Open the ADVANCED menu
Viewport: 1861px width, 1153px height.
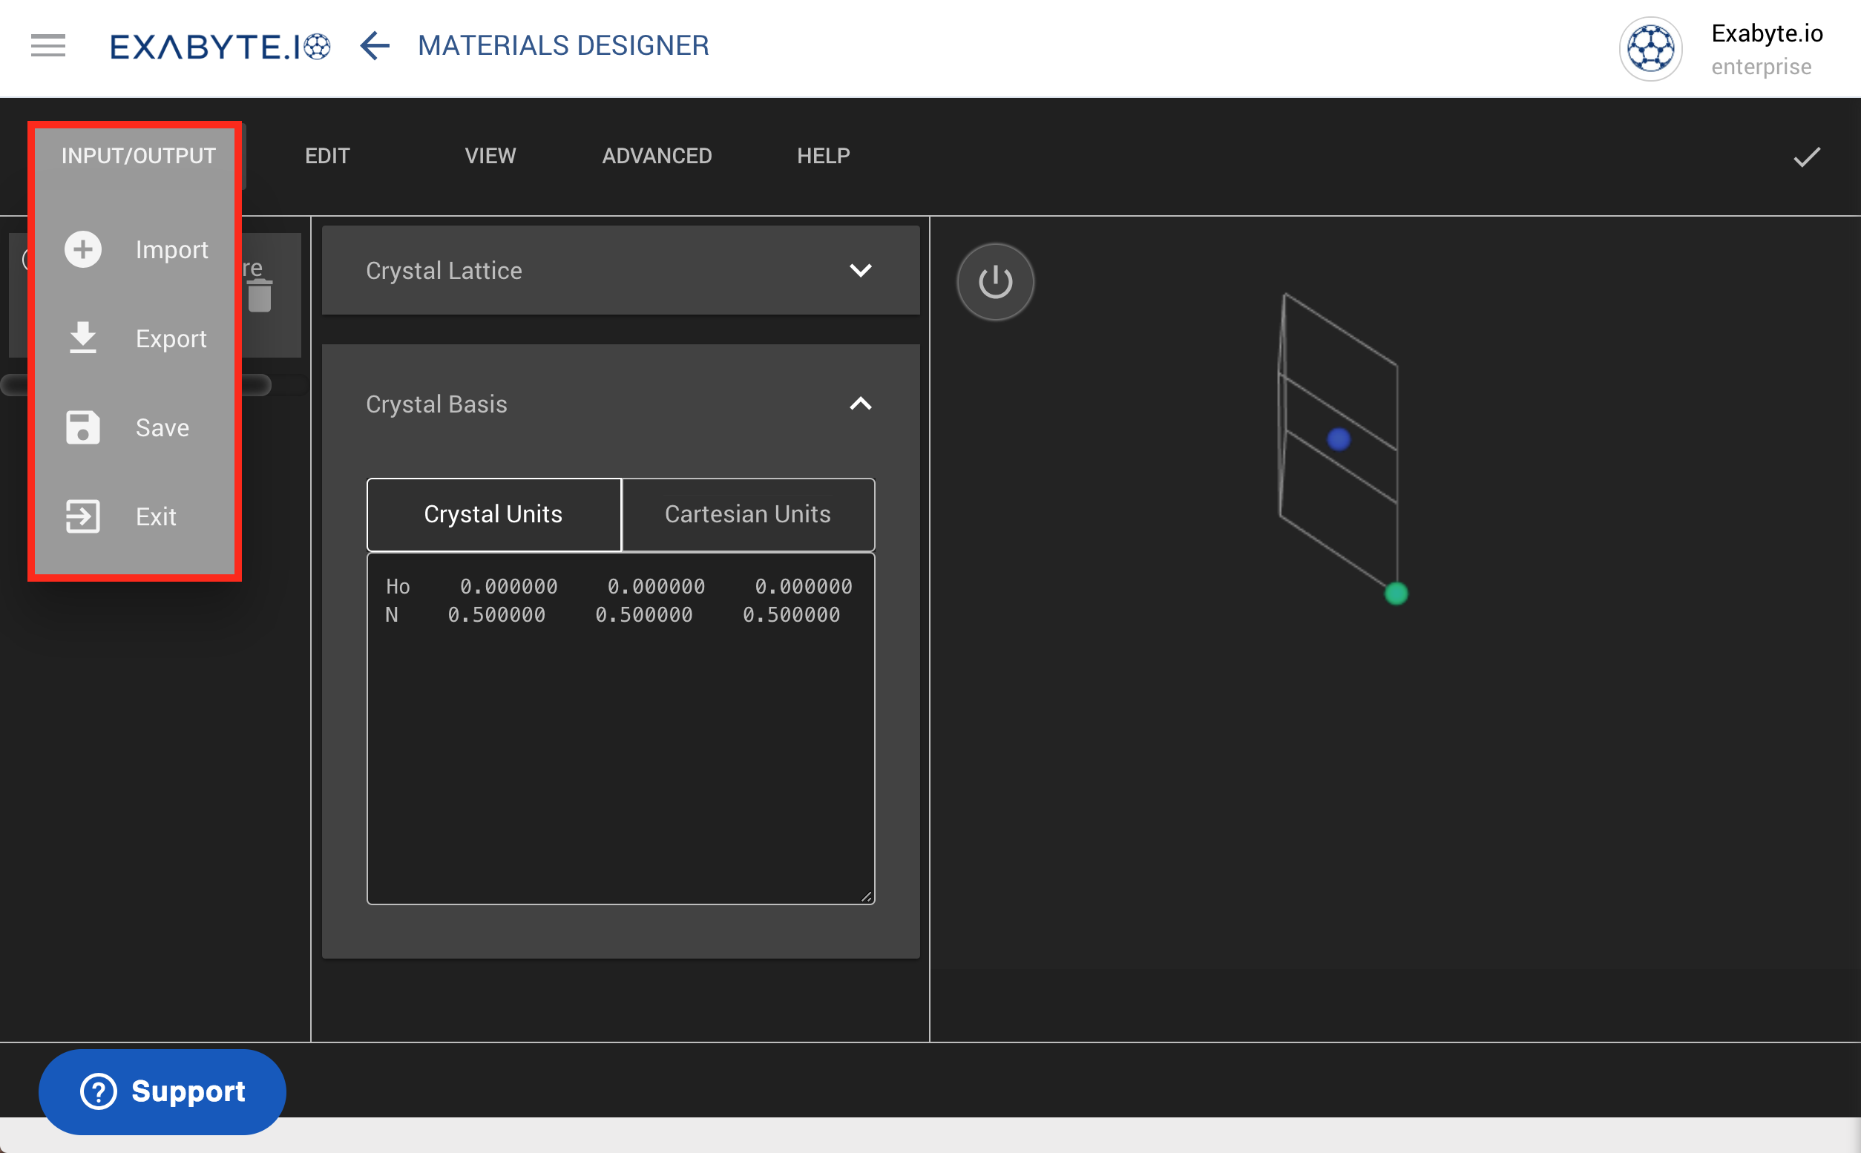pos(657,156)
